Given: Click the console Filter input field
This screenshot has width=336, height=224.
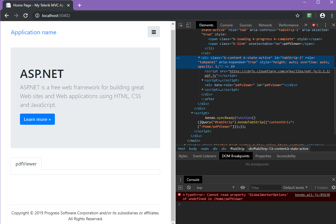Looking at the screenshot, I should [x=266, y=188].
